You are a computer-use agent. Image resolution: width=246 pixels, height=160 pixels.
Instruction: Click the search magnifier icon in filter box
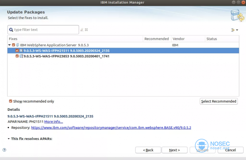(11, 30)
